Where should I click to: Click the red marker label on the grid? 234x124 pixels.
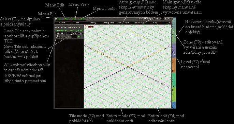[91, 27]
